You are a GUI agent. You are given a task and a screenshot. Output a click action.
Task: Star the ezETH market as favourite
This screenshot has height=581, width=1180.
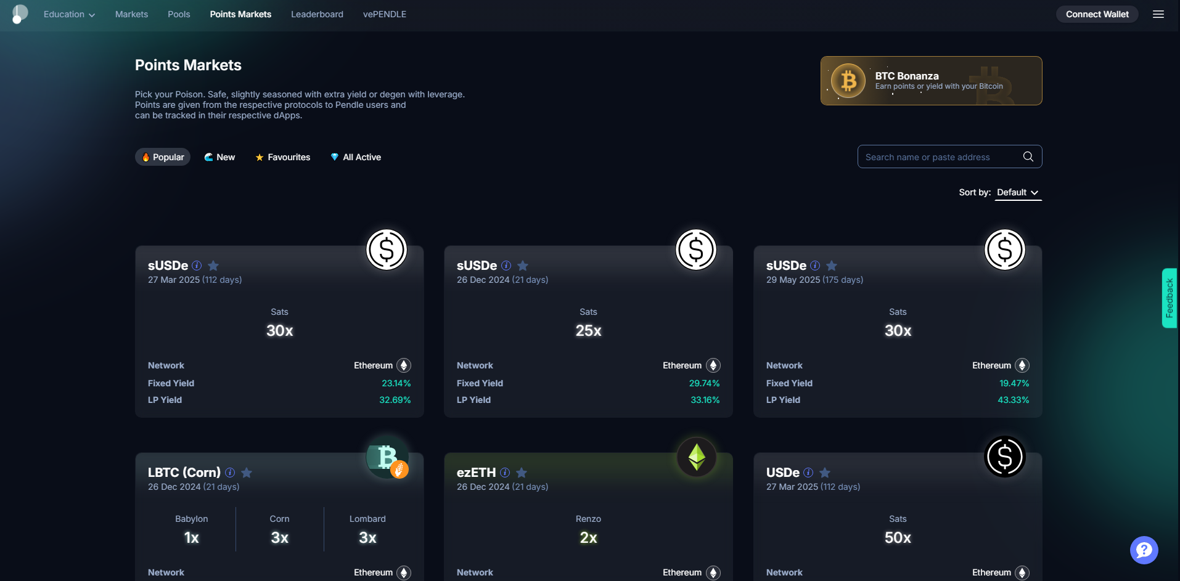tap(522, 473)
